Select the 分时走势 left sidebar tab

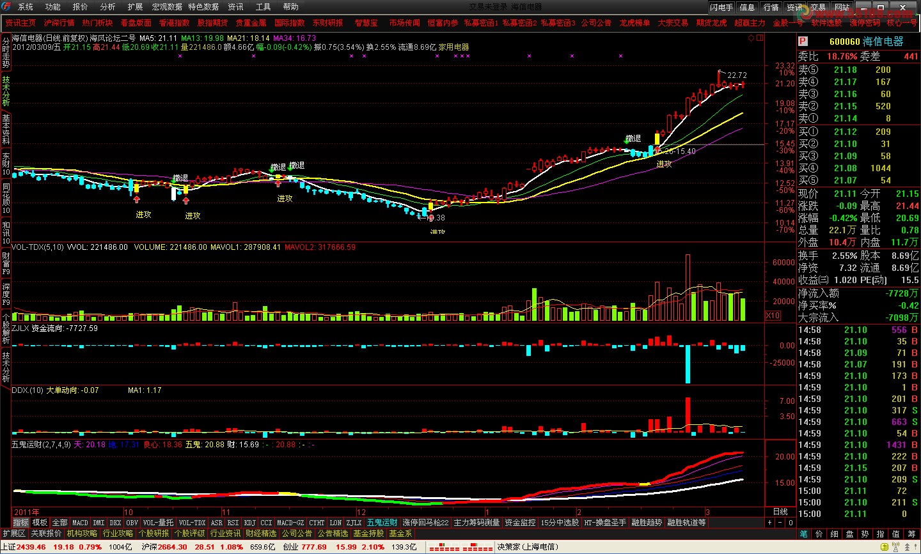pyautogui.click(x=6, y=53)
